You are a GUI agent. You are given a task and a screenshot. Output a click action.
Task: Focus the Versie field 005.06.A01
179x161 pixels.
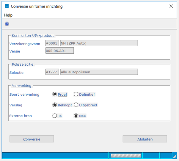[x=59, y=51]
